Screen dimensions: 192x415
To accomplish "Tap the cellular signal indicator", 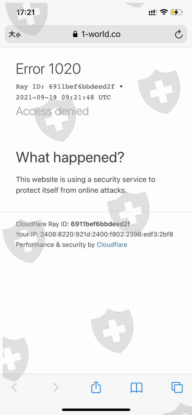I will pos(153,13).
